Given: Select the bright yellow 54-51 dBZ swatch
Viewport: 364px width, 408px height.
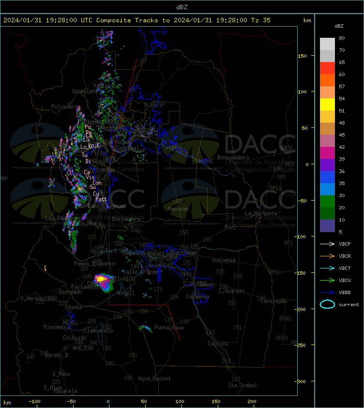Looking at the screenshot, I should pyautogui.click(x=327, y=104).
